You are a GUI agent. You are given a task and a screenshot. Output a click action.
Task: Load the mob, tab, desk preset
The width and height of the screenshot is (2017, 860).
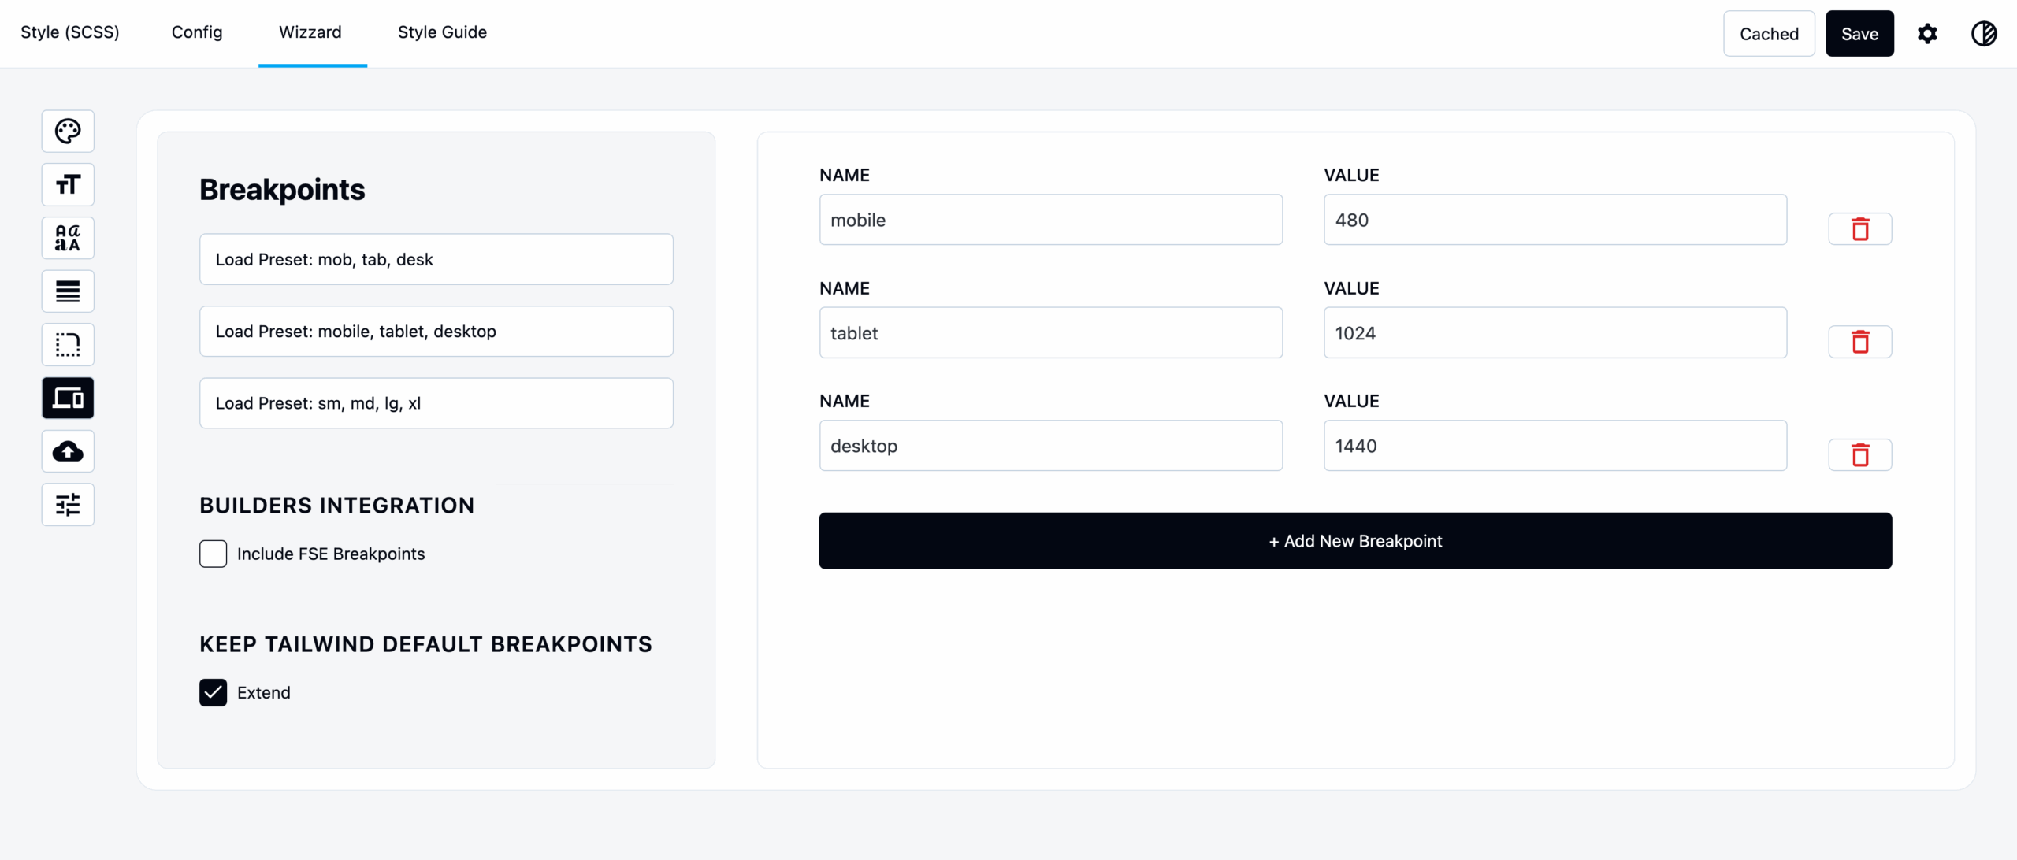(436, 259)
